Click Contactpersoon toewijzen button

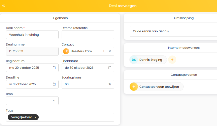156,87
